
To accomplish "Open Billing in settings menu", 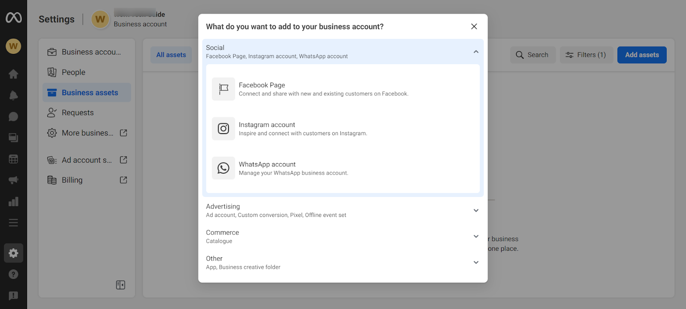I will 87,180.
